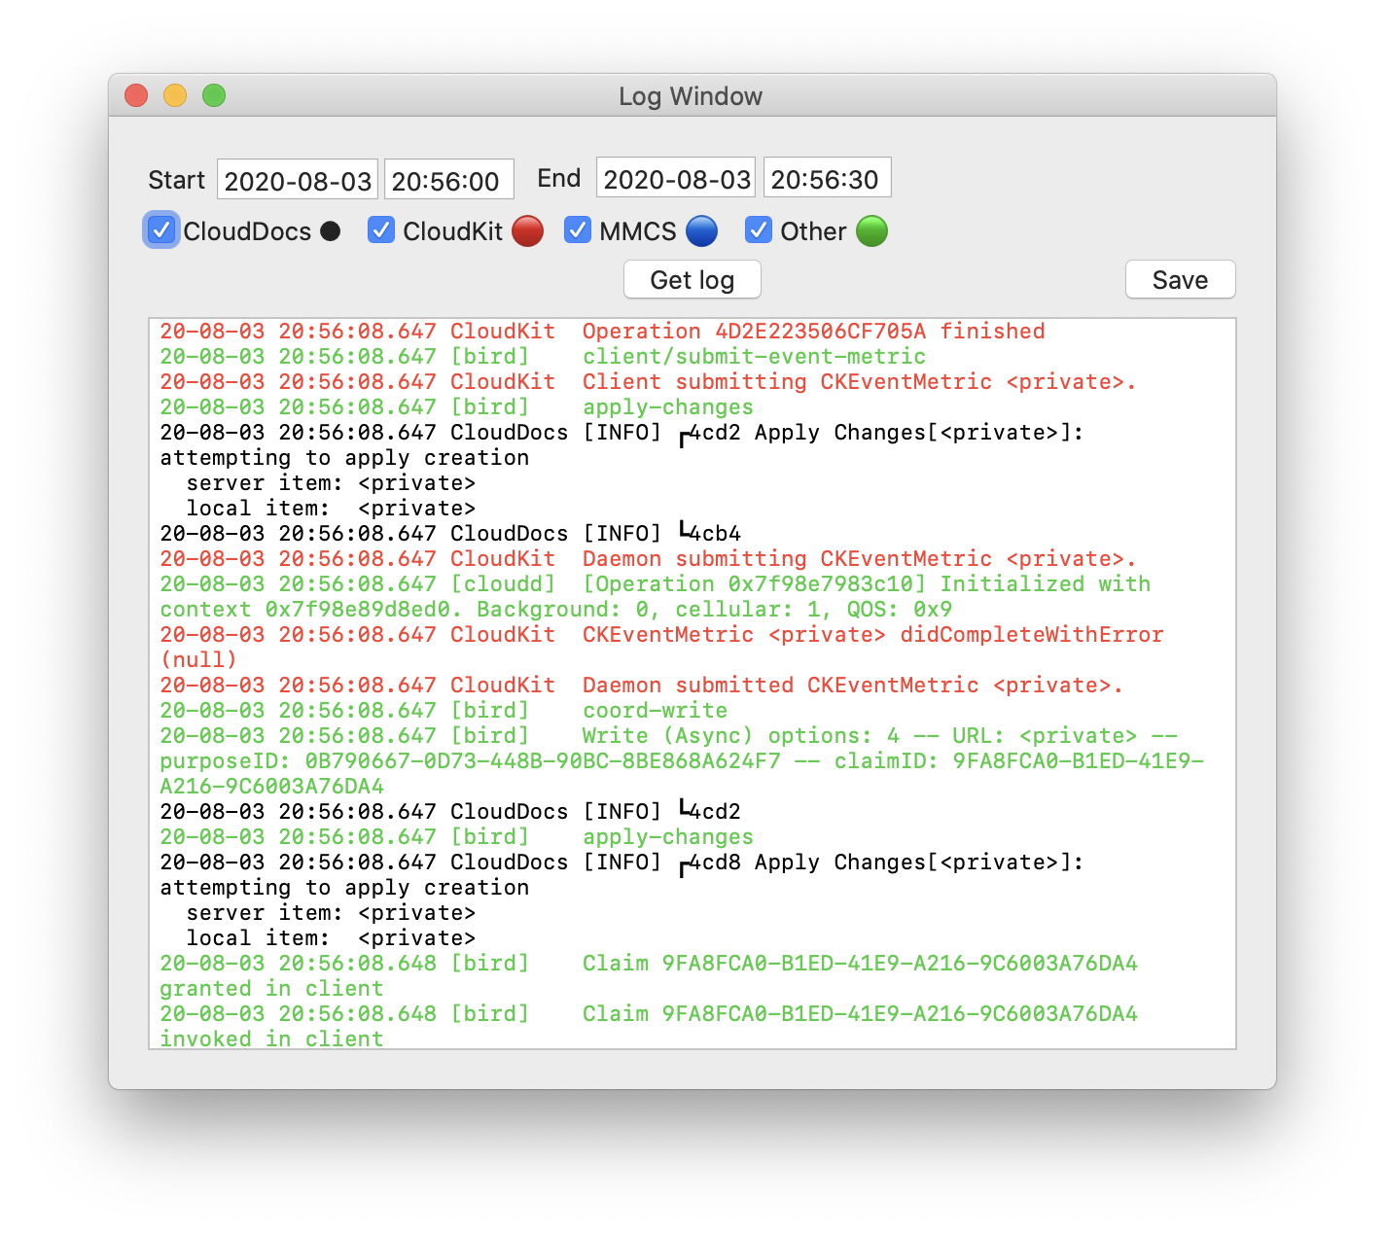Image resolution: width=1385 pixels, height=1233 pixels.
Task: Pick the blue MMCS color well
Action: click(701, 231)
